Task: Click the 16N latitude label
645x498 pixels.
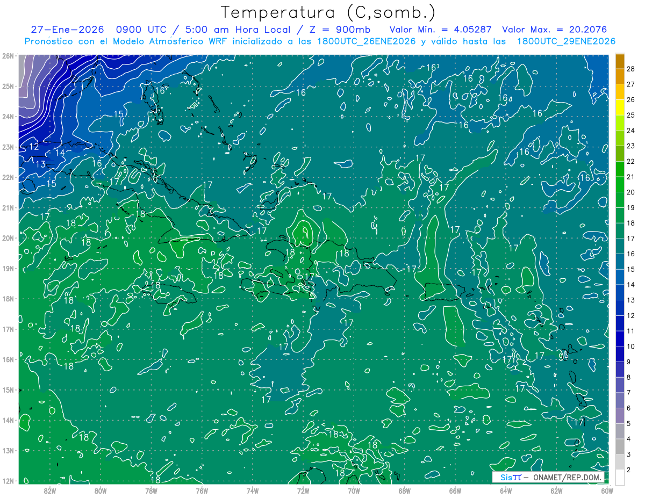Action: click(8, 359)
